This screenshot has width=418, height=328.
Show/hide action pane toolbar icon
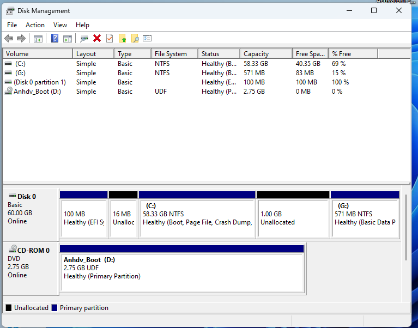tap(68, 39)
